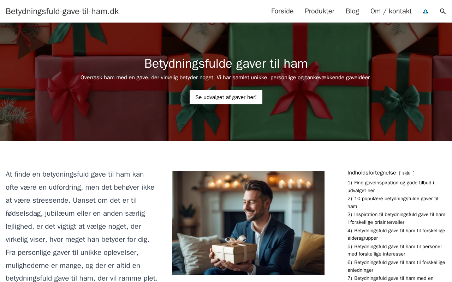
Task: Click the Betydningsfuld-gave-til-ham.dk site title
Action: tap(62, 11)
